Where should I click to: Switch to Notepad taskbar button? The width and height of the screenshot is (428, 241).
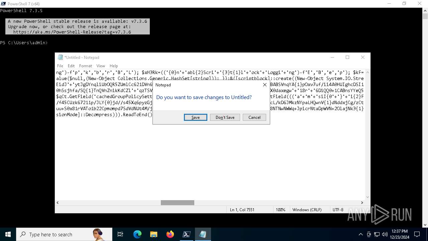coord(203,234)
